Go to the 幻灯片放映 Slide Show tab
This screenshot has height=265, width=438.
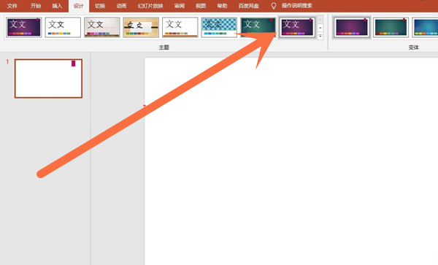[150, 6]
